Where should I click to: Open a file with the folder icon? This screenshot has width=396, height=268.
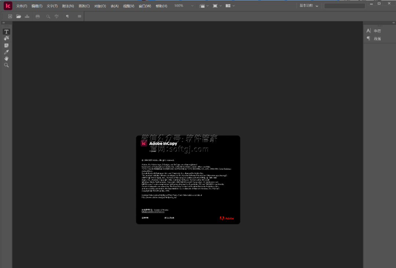(x=18, y=16)
